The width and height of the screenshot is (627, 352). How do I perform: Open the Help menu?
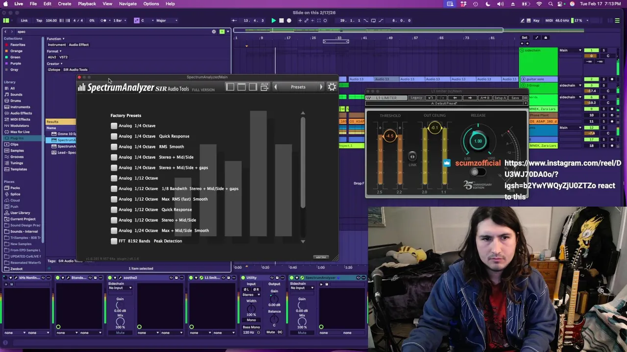click(170, 4)
